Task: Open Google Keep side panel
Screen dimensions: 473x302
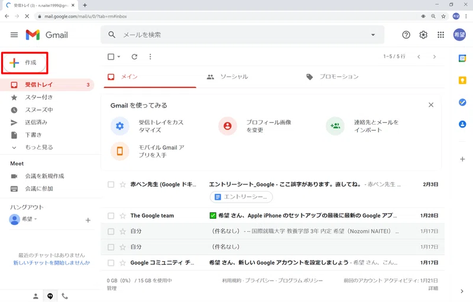Action: (x=462, y=80)
